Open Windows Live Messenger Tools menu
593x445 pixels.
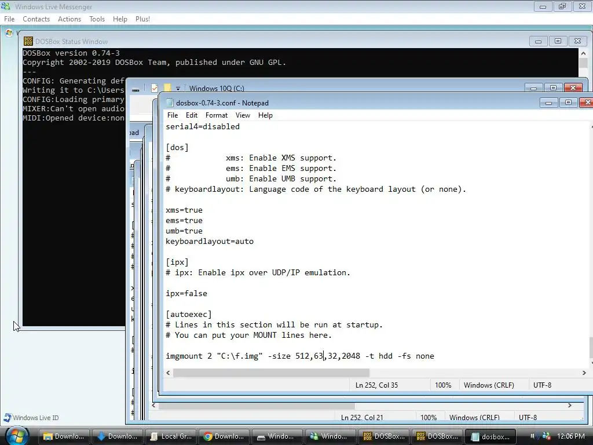click(97, 19)
